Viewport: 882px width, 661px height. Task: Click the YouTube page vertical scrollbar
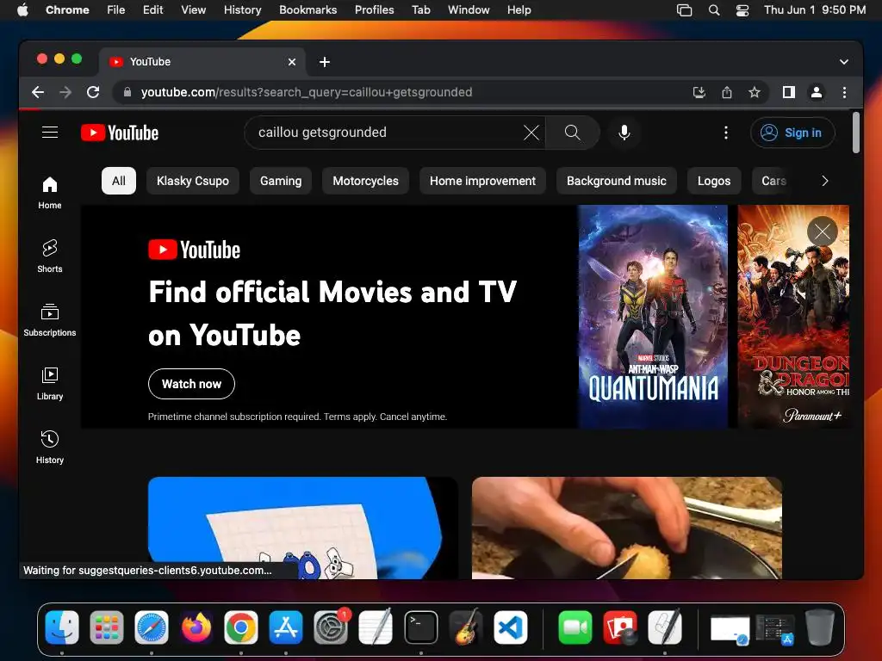pos(855,133)
